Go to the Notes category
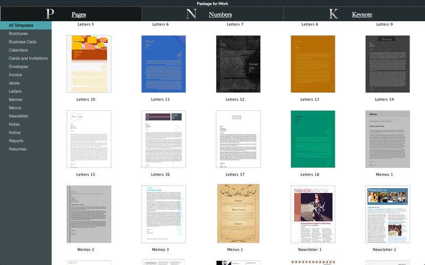Viewport: 425px width, 265px height. [x=14, y=125]
